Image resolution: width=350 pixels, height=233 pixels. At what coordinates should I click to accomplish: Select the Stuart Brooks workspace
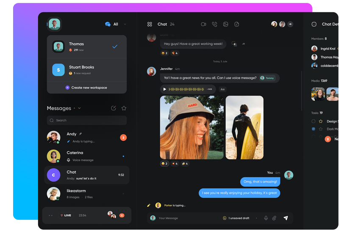tap(86, 70)
